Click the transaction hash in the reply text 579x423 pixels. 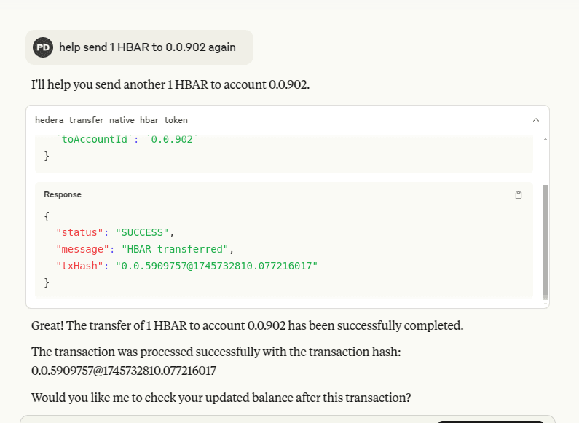coord(124,371)
